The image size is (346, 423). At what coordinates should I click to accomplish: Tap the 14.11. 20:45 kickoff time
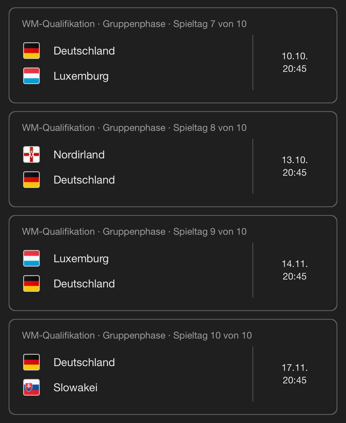[295, 270]
